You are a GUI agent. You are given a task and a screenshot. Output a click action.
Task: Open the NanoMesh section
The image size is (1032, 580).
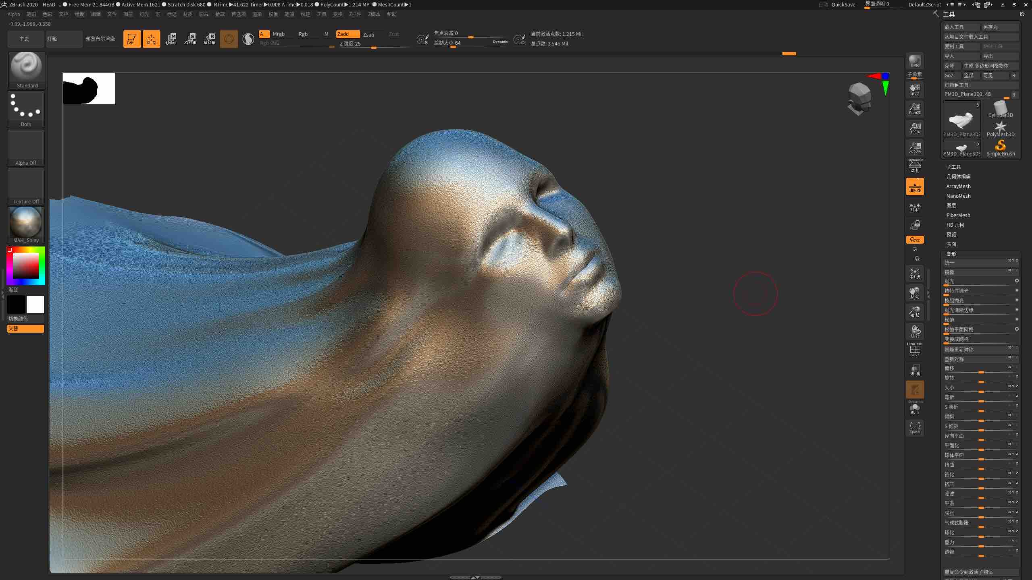tap(958, 196)
